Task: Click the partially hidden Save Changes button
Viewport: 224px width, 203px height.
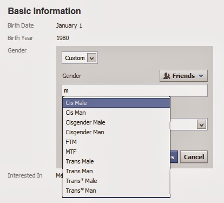Action: click(174, 157)
